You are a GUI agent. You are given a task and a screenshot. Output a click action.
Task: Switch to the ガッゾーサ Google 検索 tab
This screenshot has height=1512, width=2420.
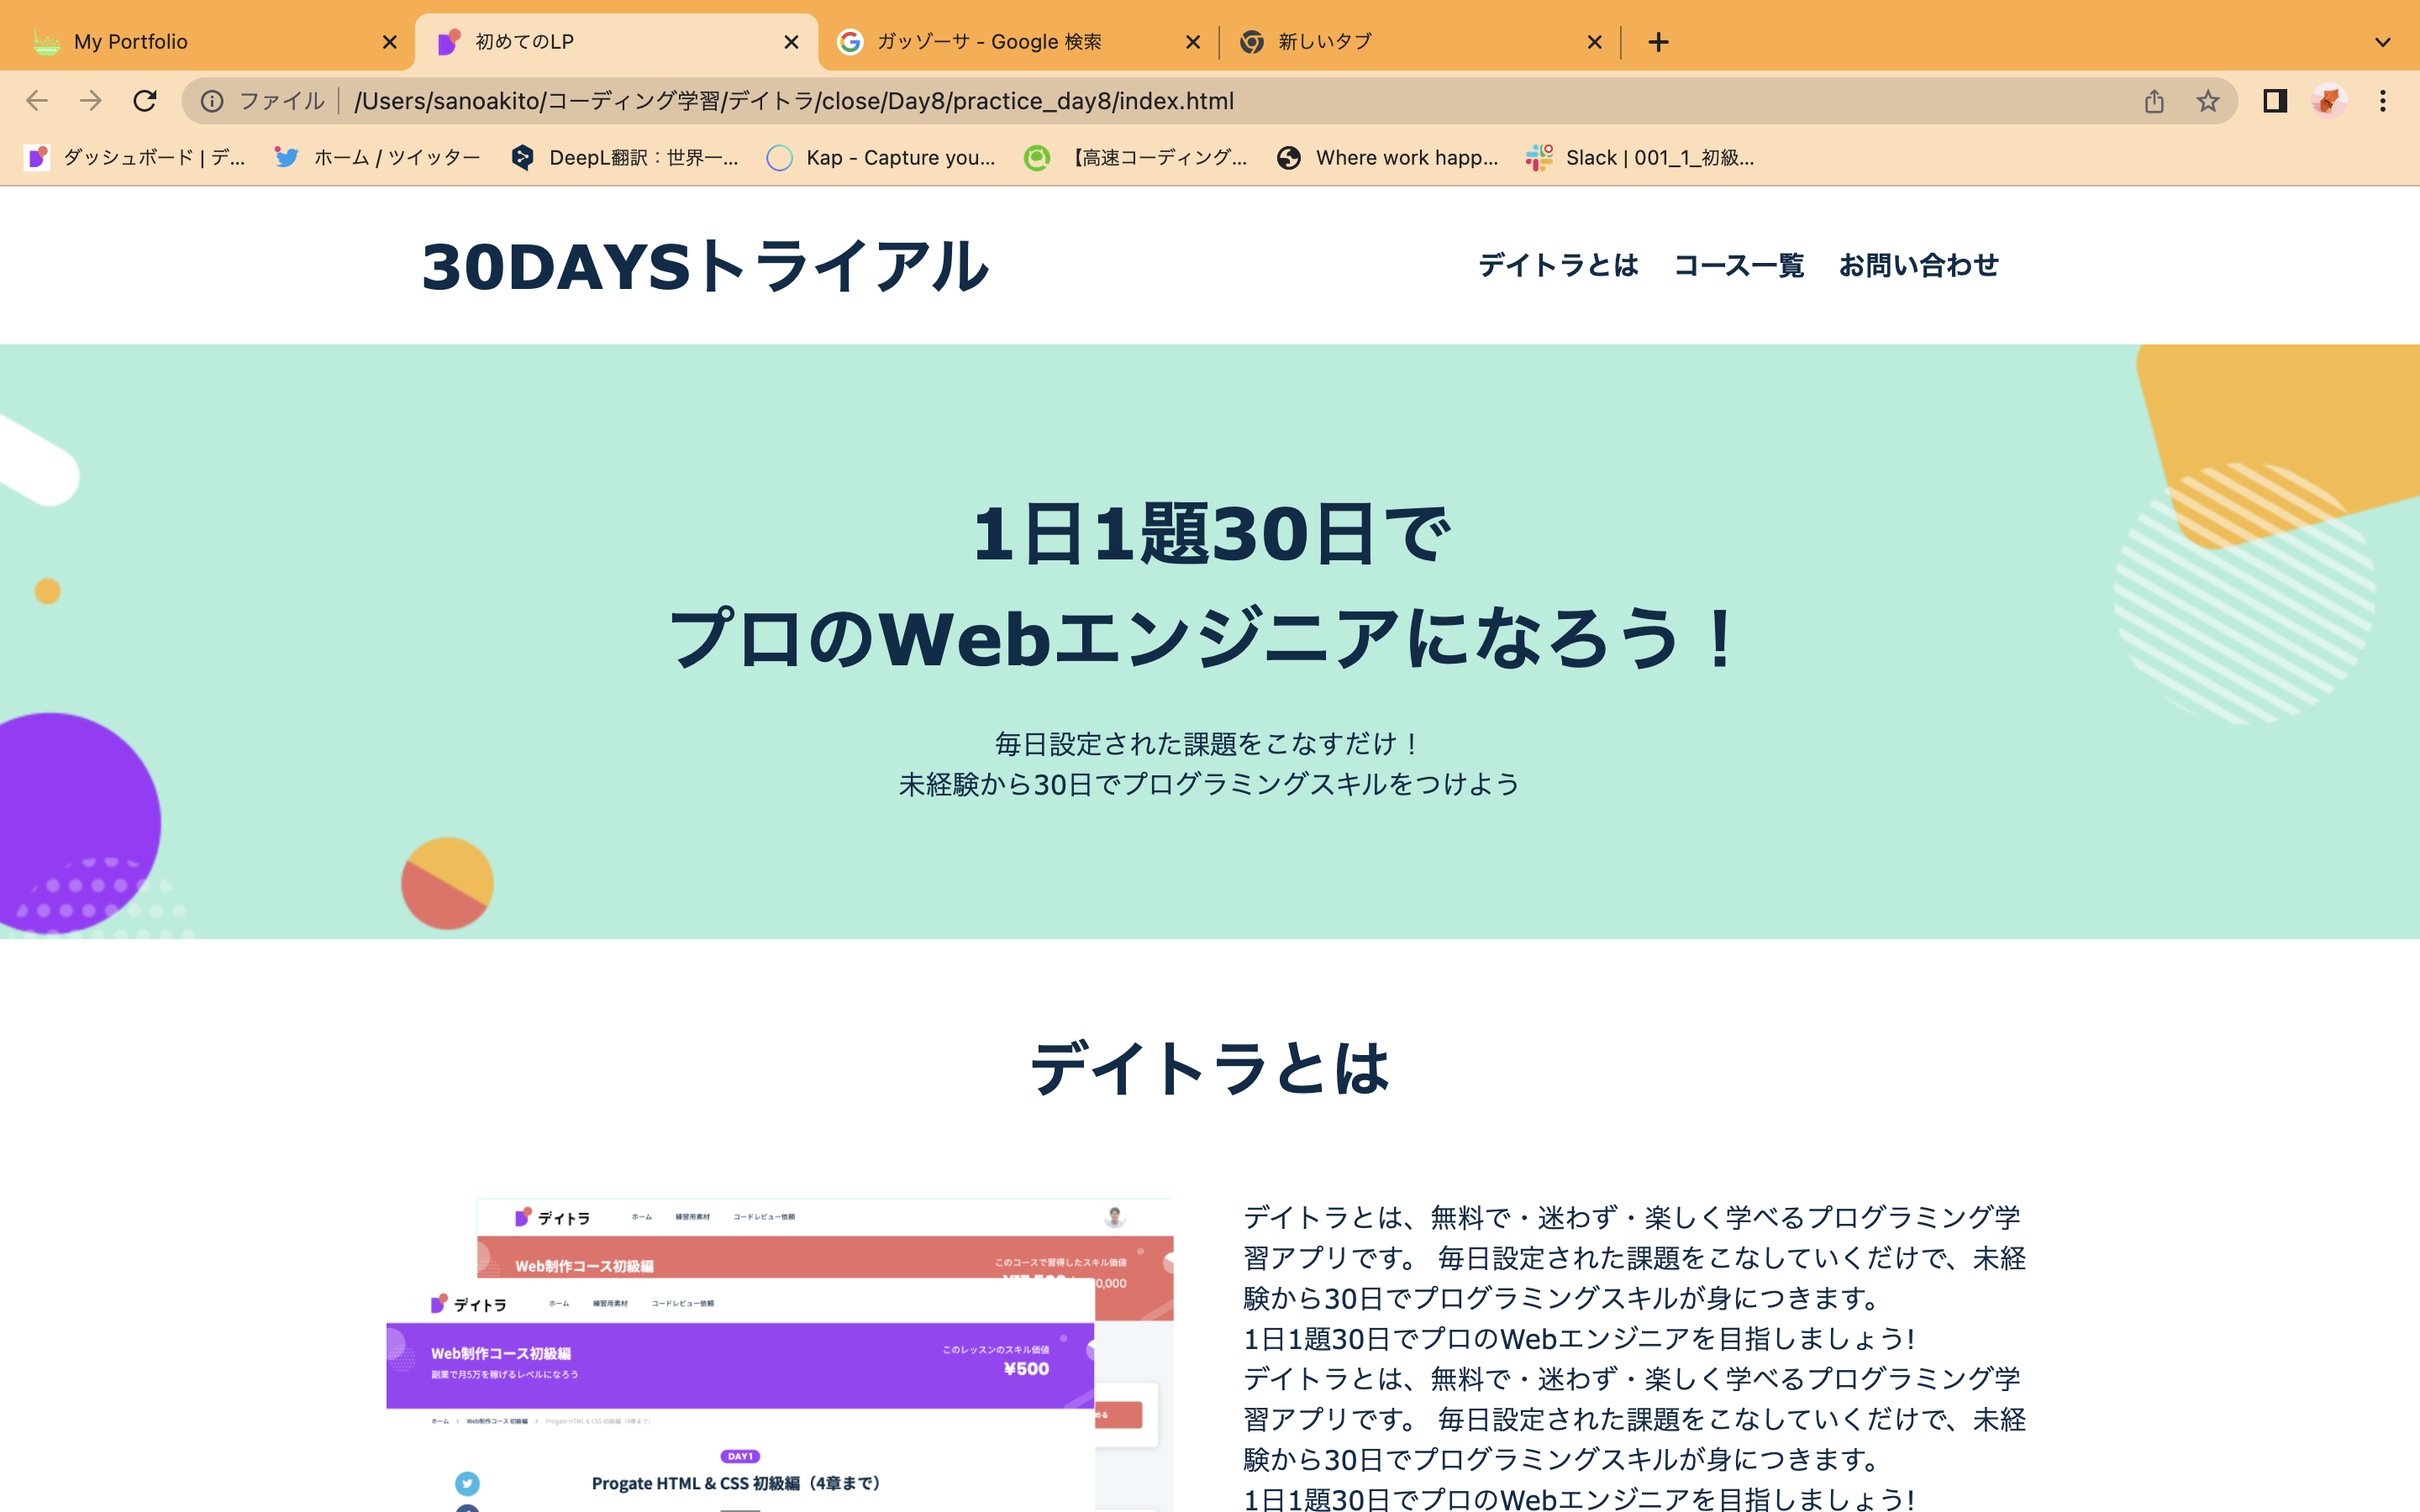click(x=1000, y=42)
